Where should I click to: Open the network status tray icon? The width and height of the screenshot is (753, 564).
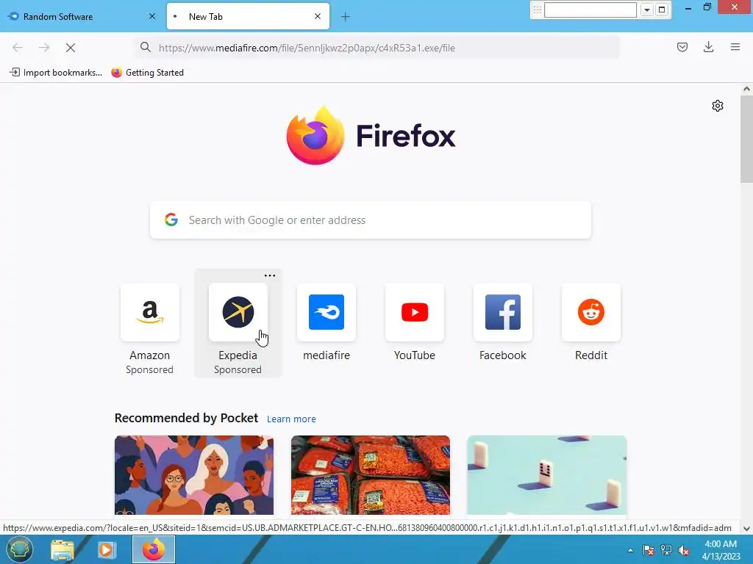tap(666, 550)
